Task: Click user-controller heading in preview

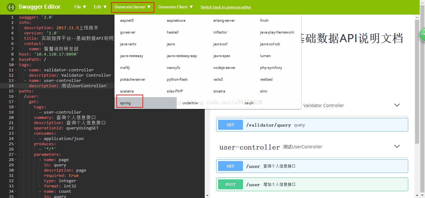Action: [x=250, y=147]
